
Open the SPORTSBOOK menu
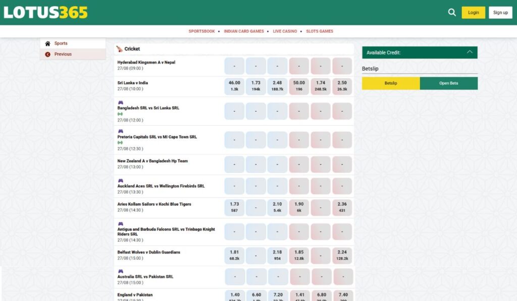(x=201, y=31)
